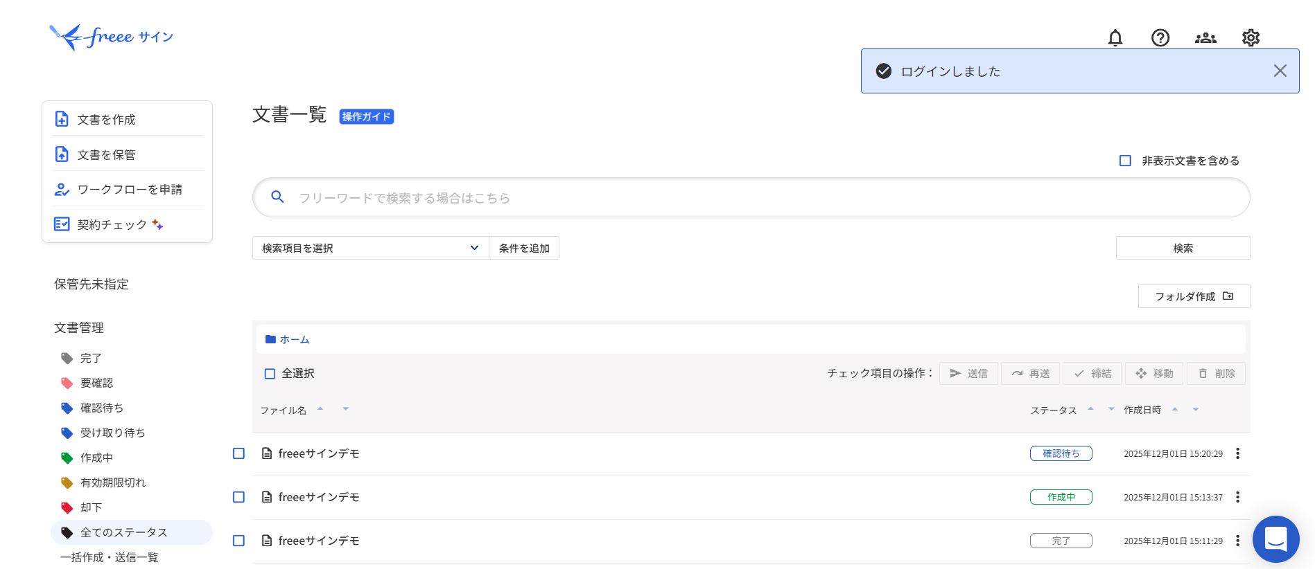Open the members group icon
Viewport: 1315px width, 569px height.
click(1205, 37)
